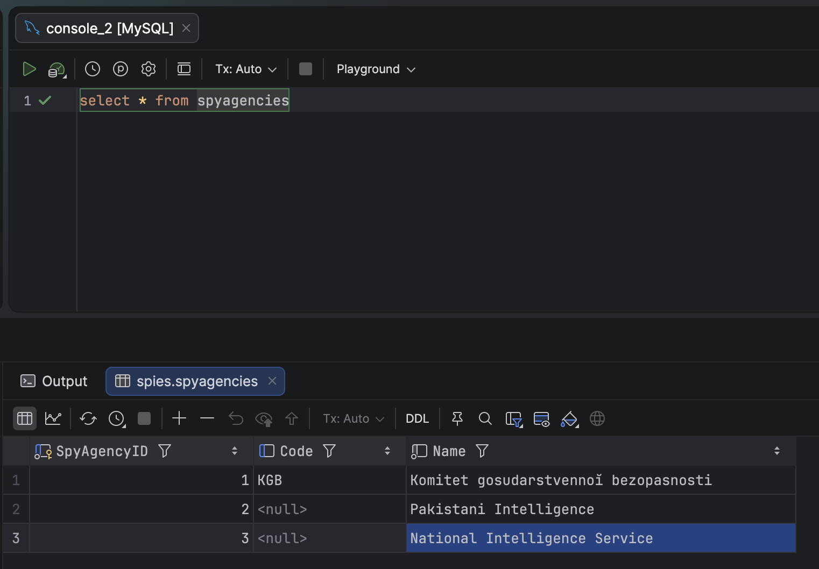Select the SpyAgencyID cell with value 2
Screen dimensions: 819x569
[141, 509]
